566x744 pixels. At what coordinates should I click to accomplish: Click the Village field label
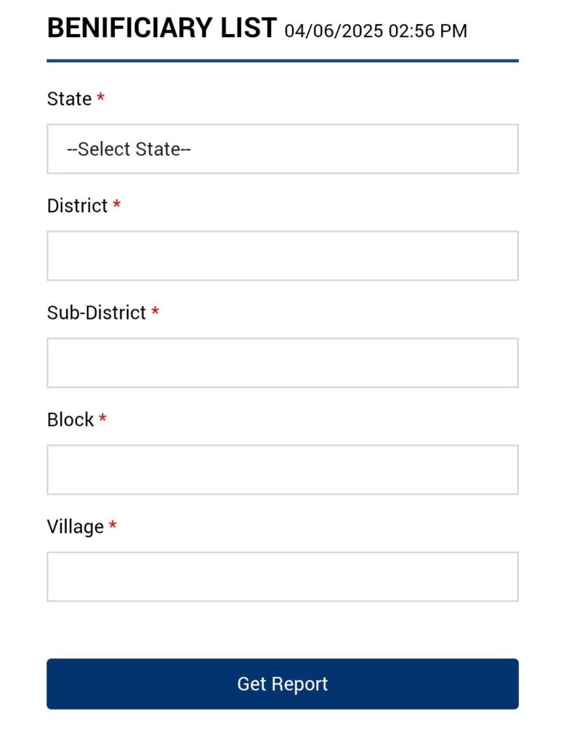pos(76,527)
